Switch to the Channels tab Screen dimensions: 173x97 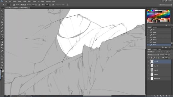[154, 49]
